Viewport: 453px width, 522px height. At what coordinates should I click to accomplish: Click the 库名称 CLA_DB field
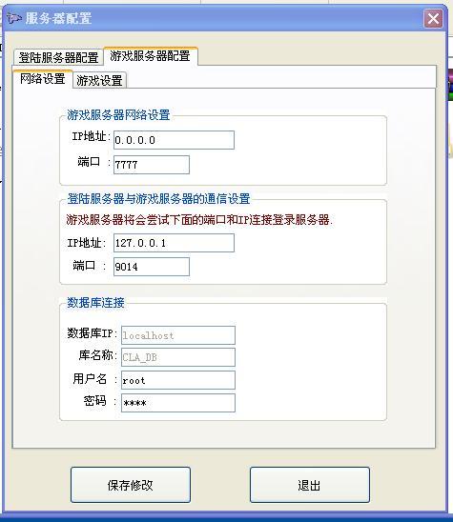click(178, 357)
